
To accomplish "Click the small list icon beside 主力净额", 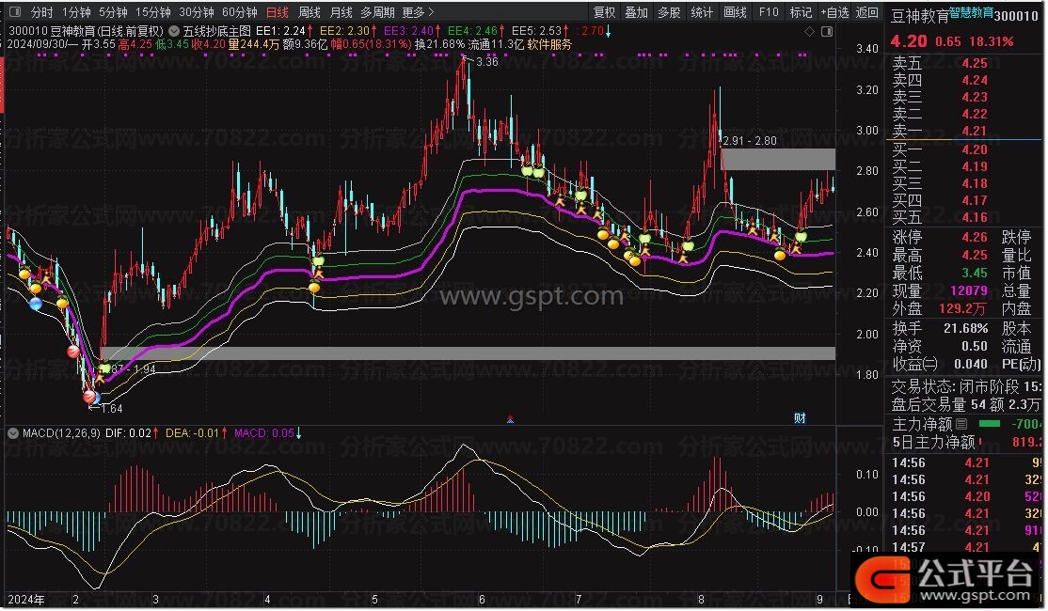I will (961, 423).
